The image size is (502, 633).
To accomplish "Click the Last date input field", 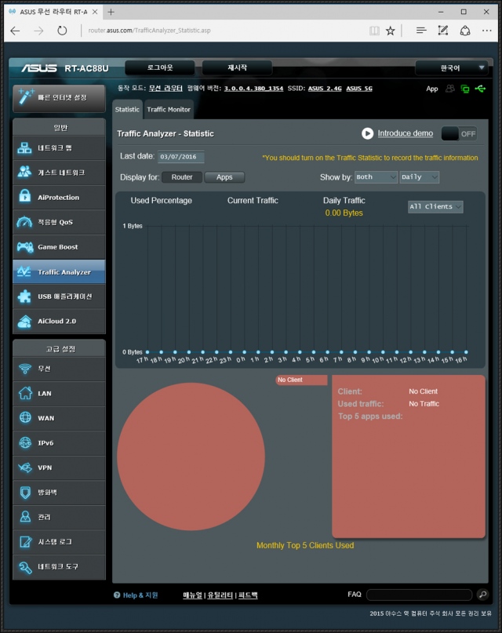I will click(x=180, y=157).
